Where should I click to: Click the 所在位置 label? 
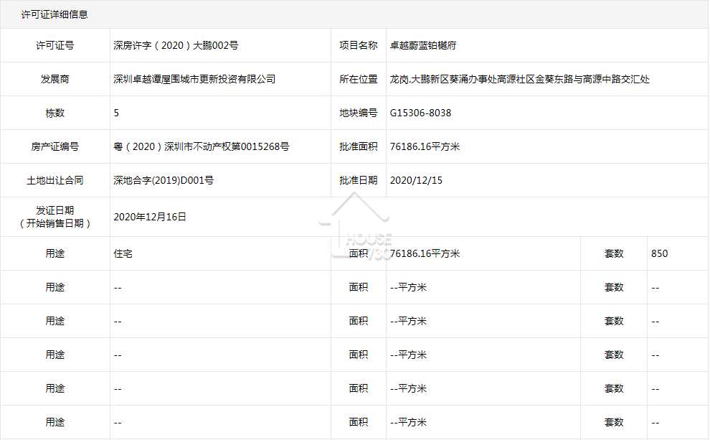tap(358, 79)
